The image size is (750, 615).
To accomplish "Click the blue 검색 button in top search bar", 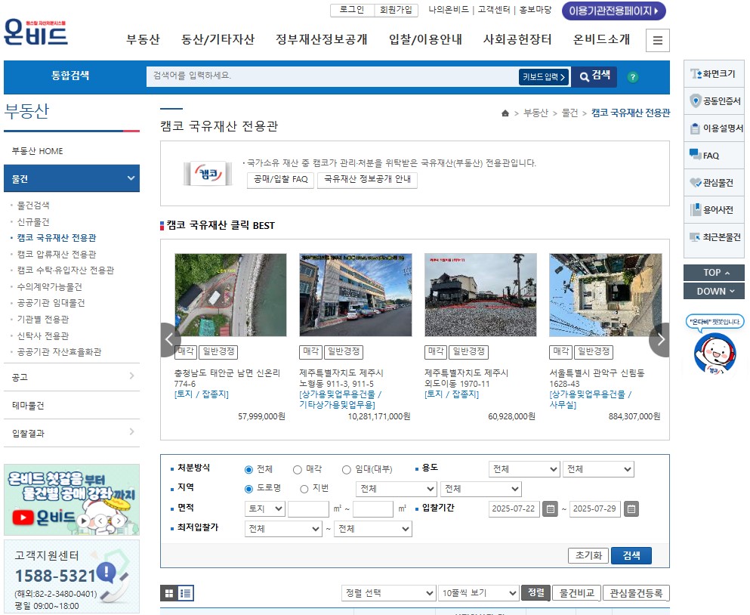I will point(594,76).
